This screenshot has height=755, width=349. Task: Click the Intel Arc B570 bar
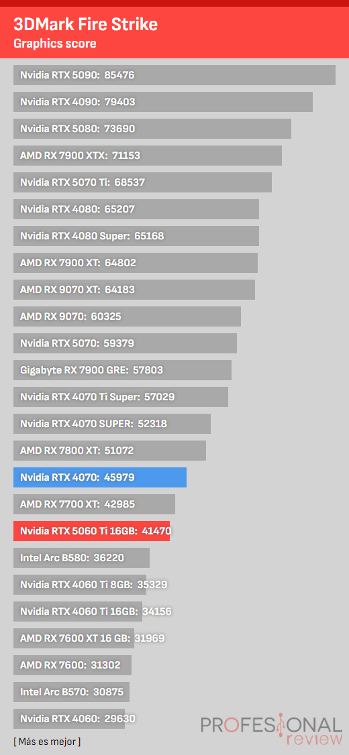pyautogui.click(x=71, y=693)
